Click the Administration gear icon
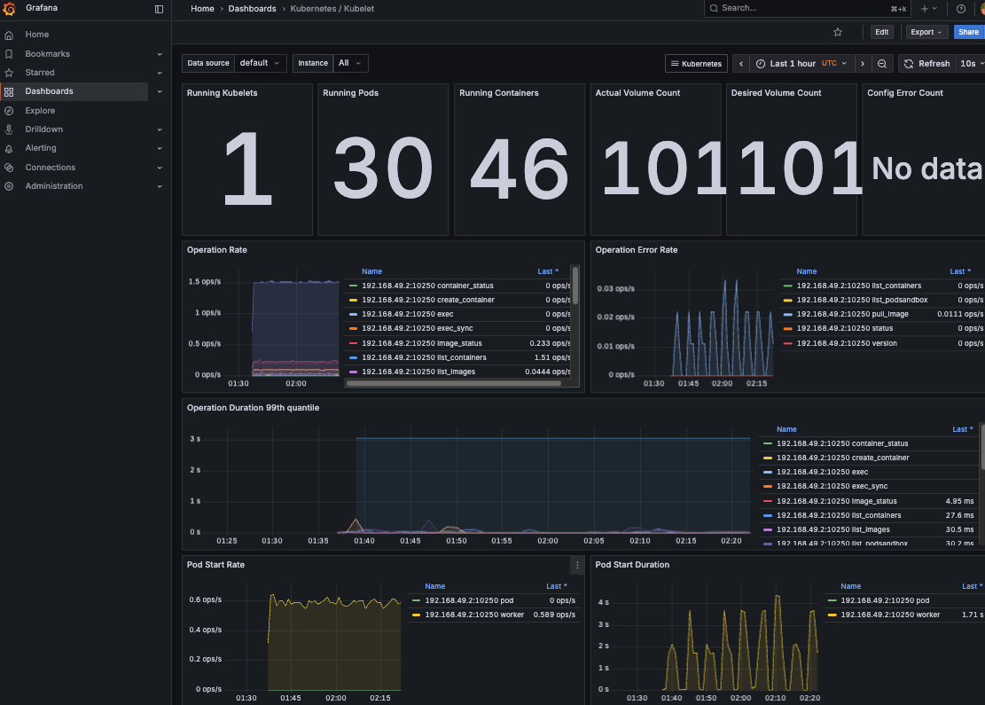Screen dimensions: 985x705 pos(9,186)
